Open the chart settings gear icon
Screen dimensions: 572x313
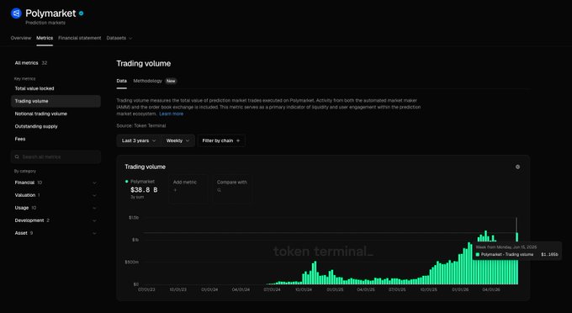517,167
